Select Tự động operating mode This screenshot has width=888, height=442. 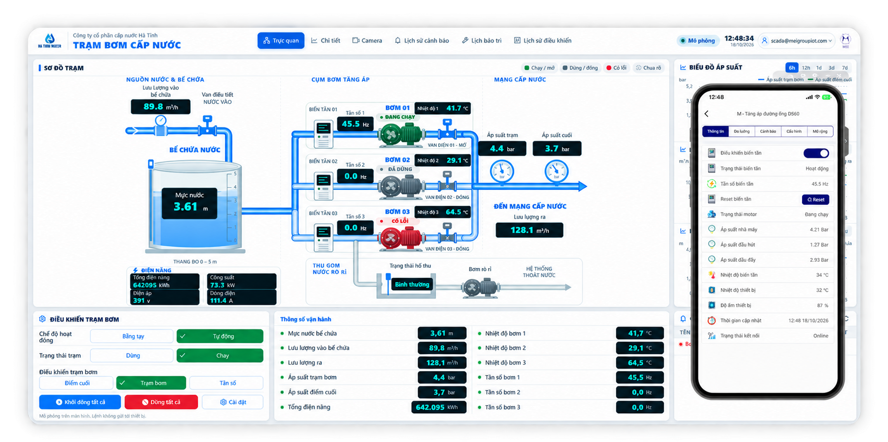[220, 336]
